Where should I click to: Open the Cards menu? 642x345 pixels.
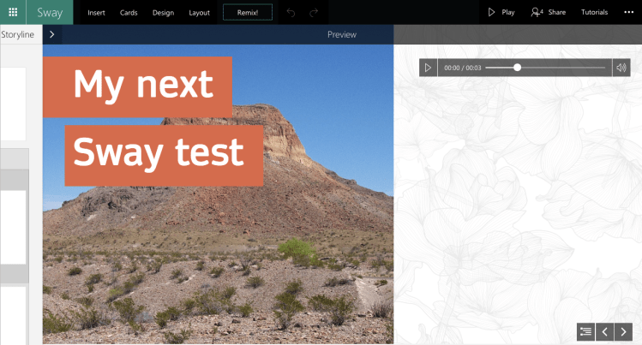coord(129,13)
